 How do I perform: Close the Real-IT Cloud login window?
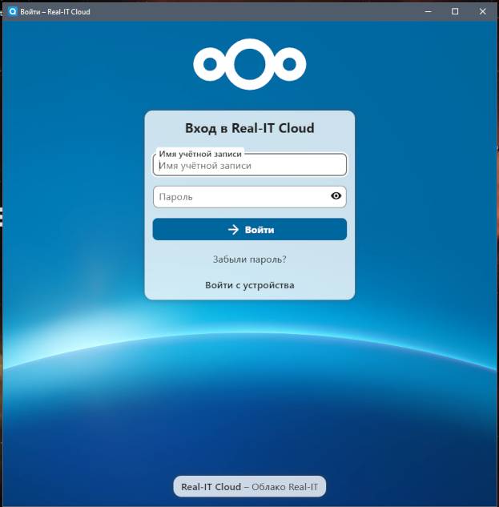point(482,12)
